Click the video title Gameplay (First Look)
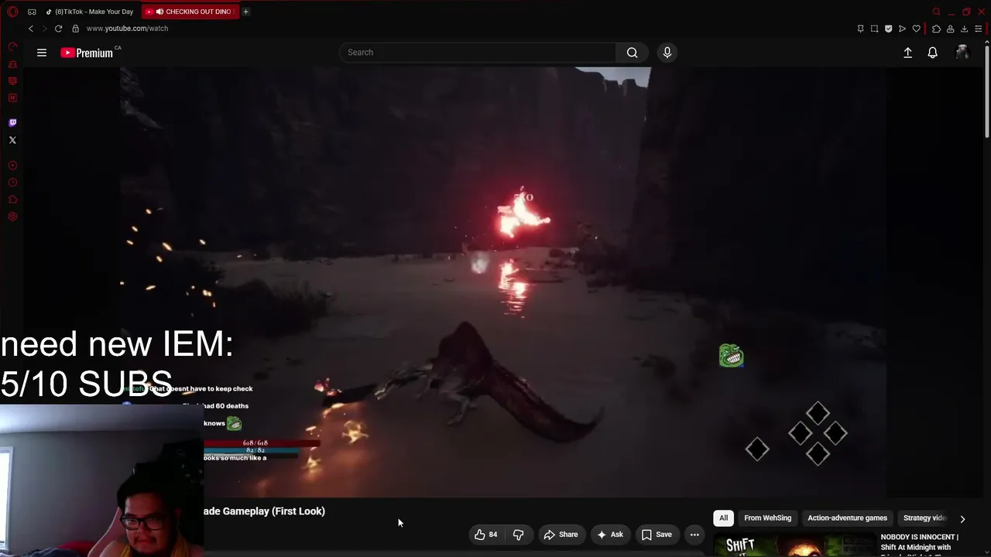991x557 pixels. [265, 511]
